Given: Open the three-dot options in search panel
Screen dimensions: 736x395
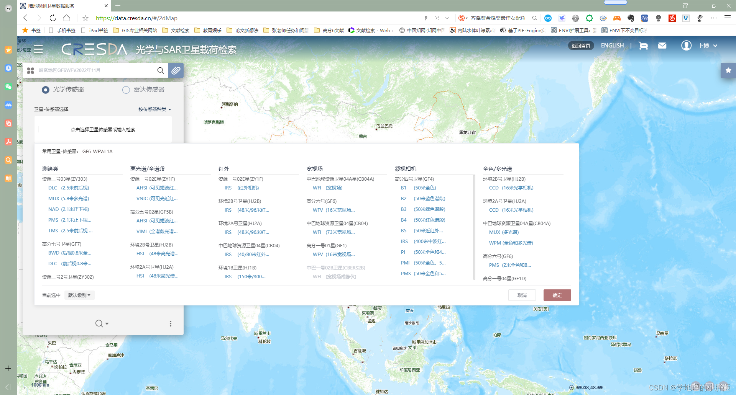Looking at the screenshot, I should tap(171, 323).
